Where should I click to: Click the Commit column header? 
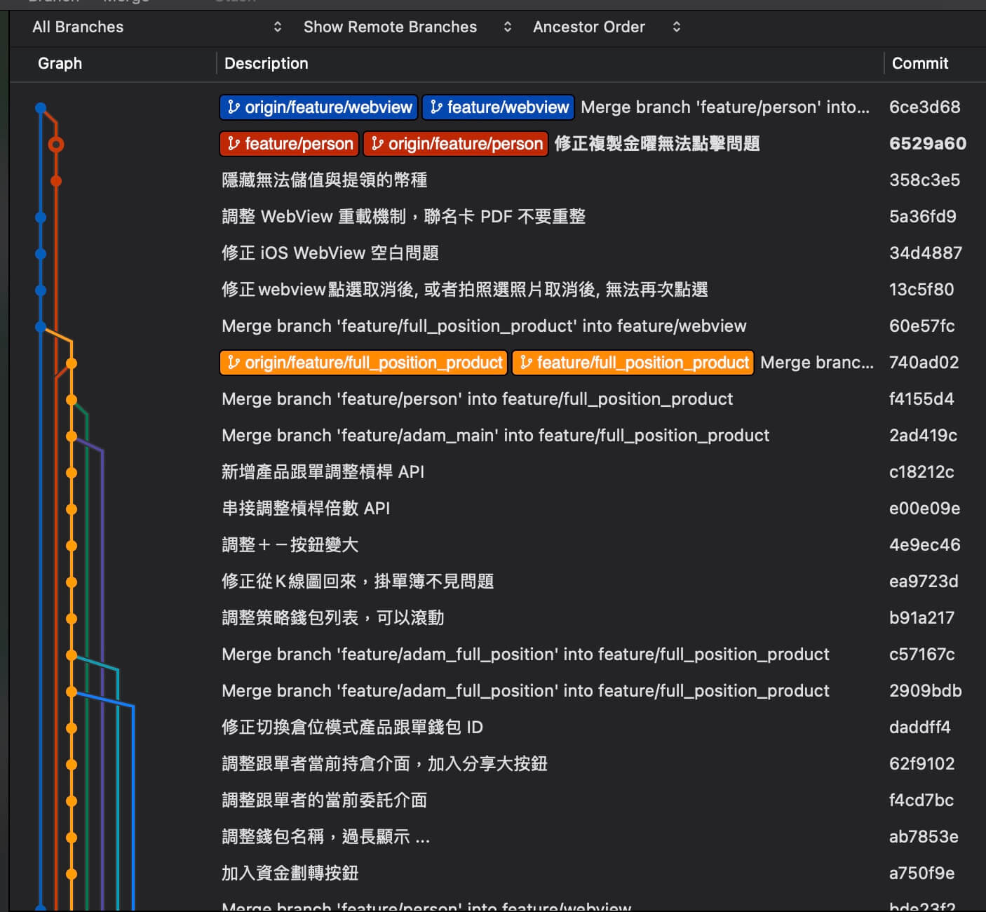click(x=919, y=64)
